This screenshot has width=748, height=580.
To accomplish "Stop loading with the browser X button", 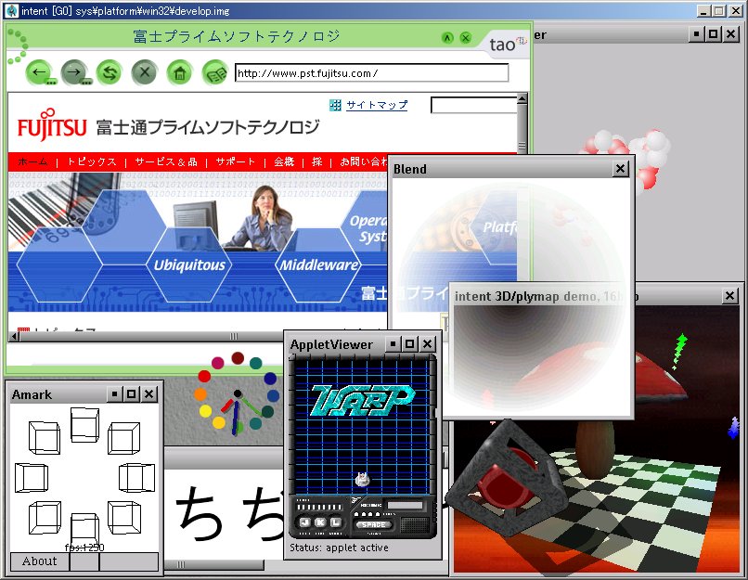I will point(145,72).
